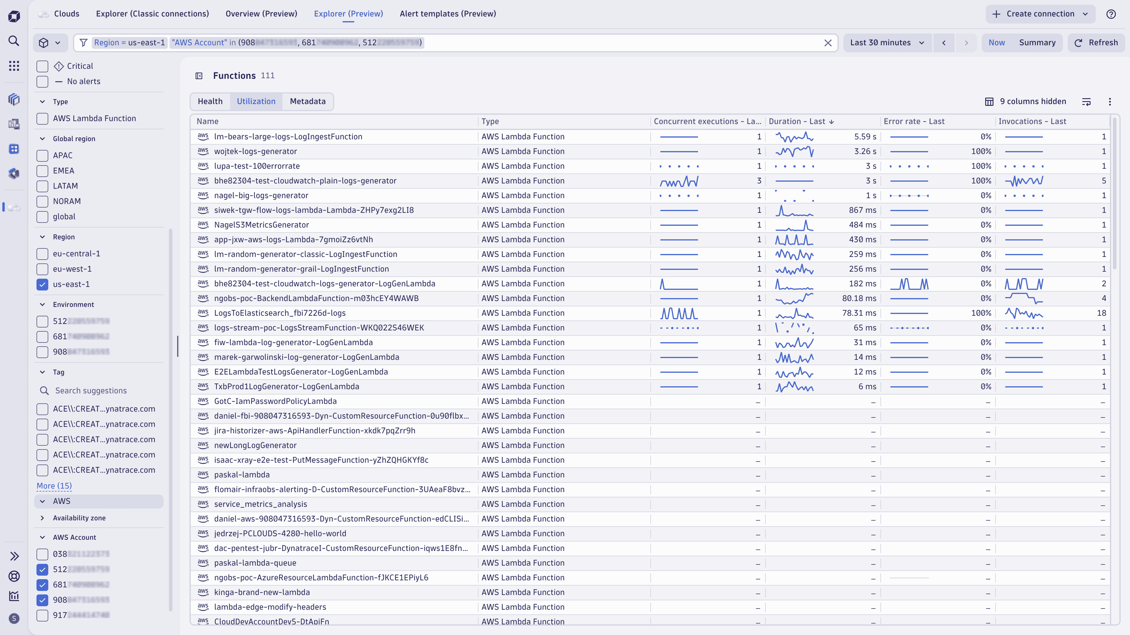
Task: Open the user avatar S icon
Action: [14, 618]
